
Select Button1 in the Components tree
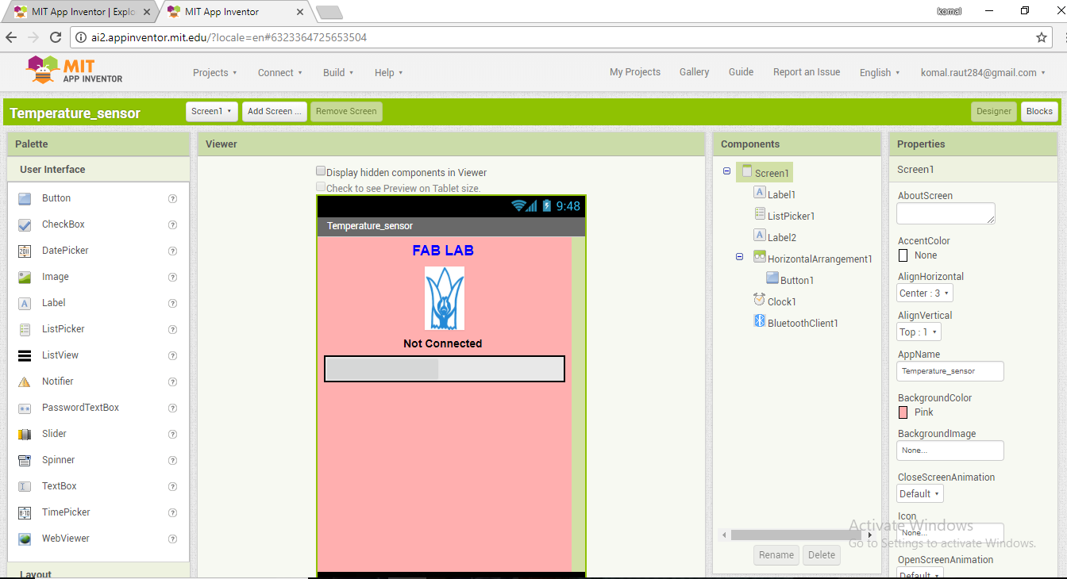(797, 280)
